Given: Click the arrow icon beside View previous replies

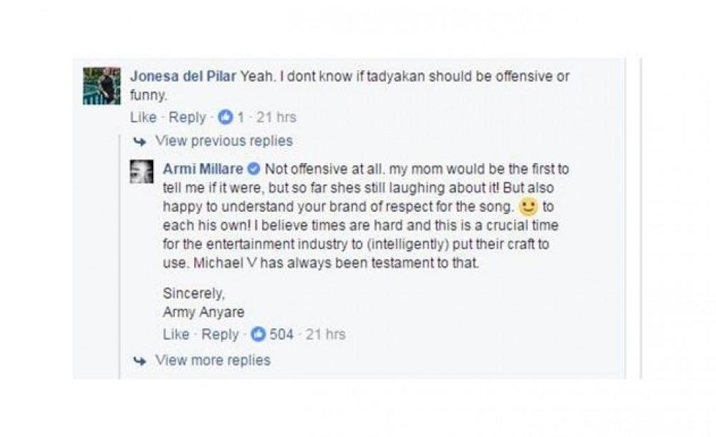Looking at the screenshot, I should [140, 142].
